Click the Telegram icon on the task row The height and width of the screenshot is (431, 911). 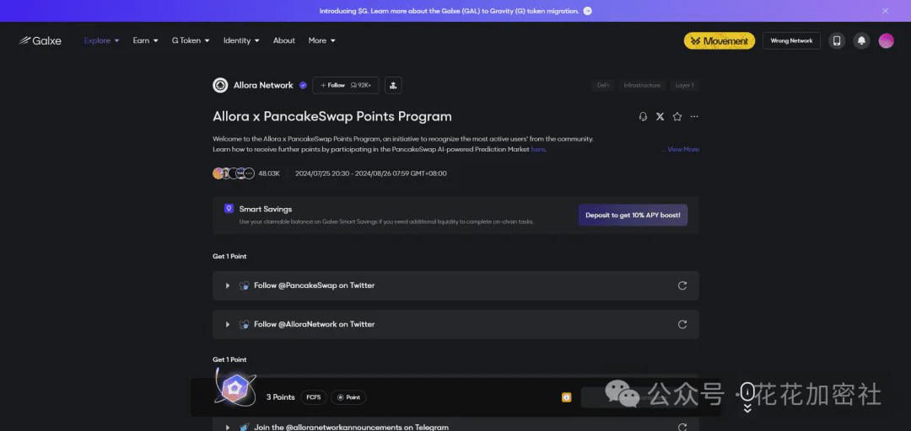(244, 427)
